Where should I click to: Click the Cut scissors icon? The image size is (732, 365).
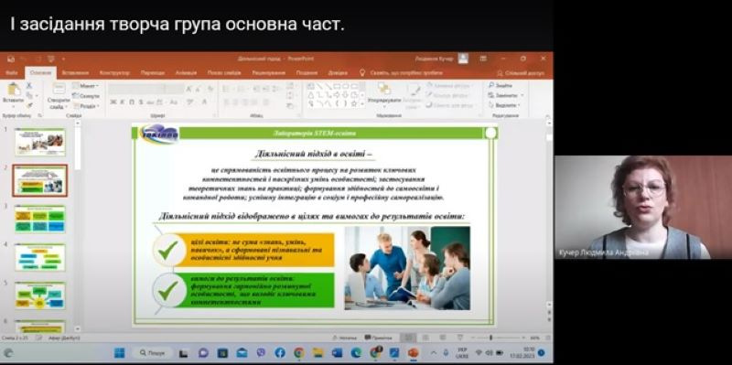click(x=29, y=85)
